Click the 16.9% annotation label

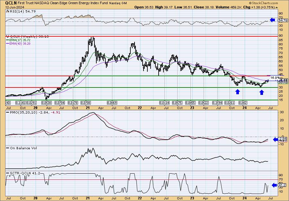(x=276, y=78)
